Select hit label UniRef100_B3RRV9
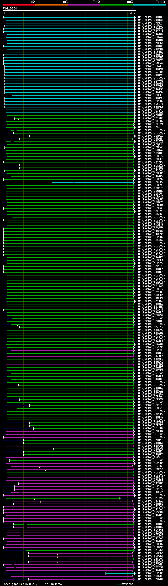The image size is (168, 586). [151, 400]
